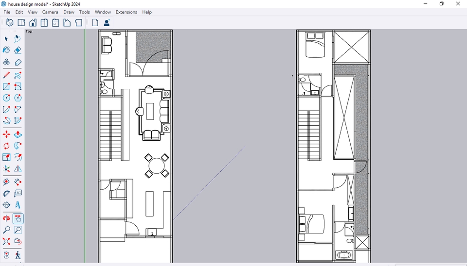Choose the Freehand drawing tool
The height and width of the screenshot is (266, 467).
18,75
